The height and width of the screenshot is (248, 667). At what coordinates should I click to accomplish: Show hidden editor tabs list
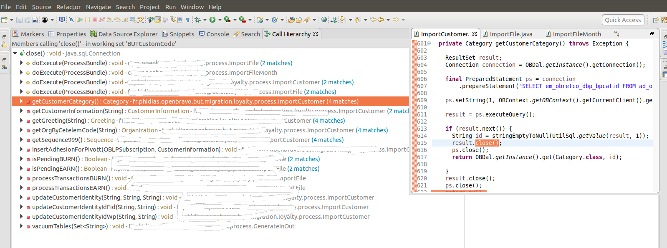tap(616, 34)
